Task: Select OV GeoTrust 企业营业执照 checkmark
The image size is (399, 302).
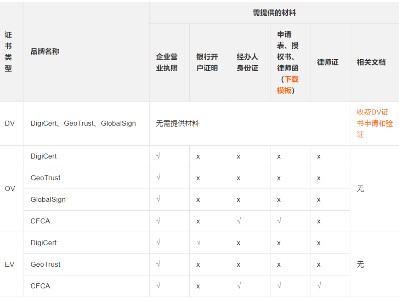Action: coord(158,177)
